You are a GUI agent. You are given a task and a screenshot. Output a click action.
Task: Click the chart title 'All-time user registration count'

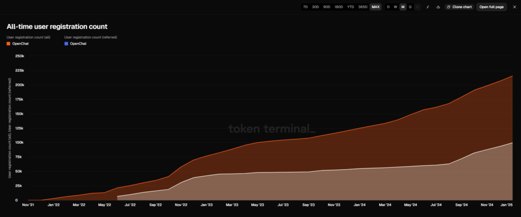pos(57,26)
